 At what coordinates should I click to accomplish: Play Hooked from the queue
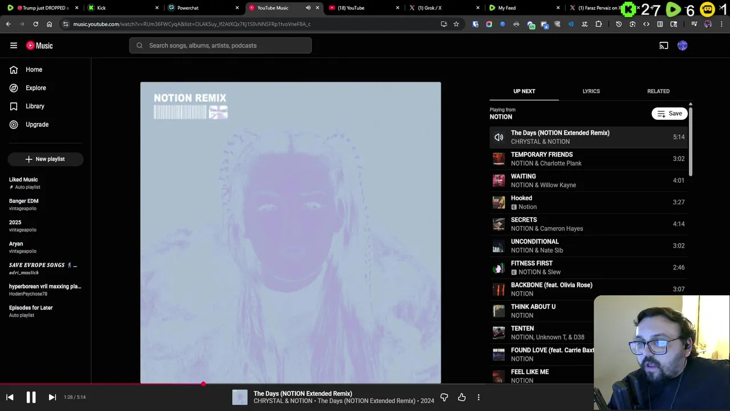click(589, 202)
